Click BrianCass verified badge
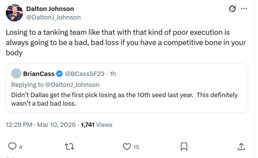The height and width of the screenshot is (158, 258). click(x=60, y=73)
